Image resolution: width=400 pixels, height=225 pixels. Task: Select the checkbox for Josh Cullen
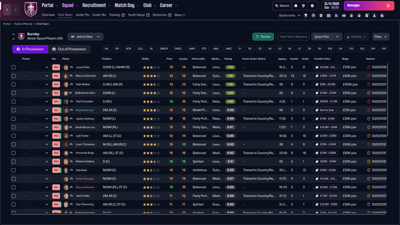click(13, 196)
